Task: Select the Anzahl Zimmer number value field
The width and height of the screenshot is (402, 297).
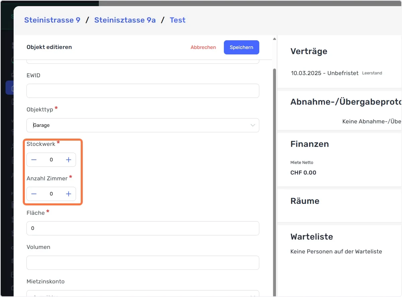Action: coord(51,194)
